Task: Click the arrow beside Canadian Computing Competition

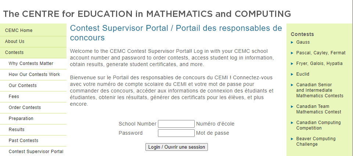Action: [x=292, y=123]
